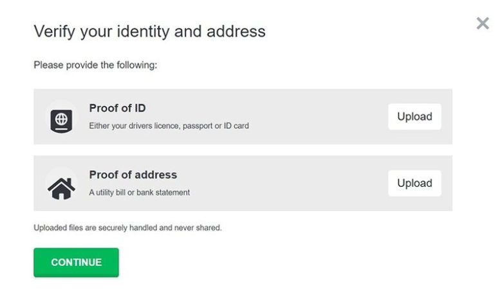Viewport: 502px width, 290px height.
Task: Click the words "utility bill" in the address description
Action: [110, 192]
